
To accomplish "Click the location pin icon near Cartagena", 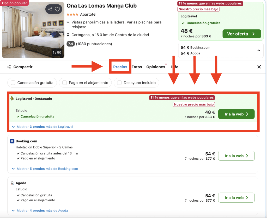I will coord(68,35).
